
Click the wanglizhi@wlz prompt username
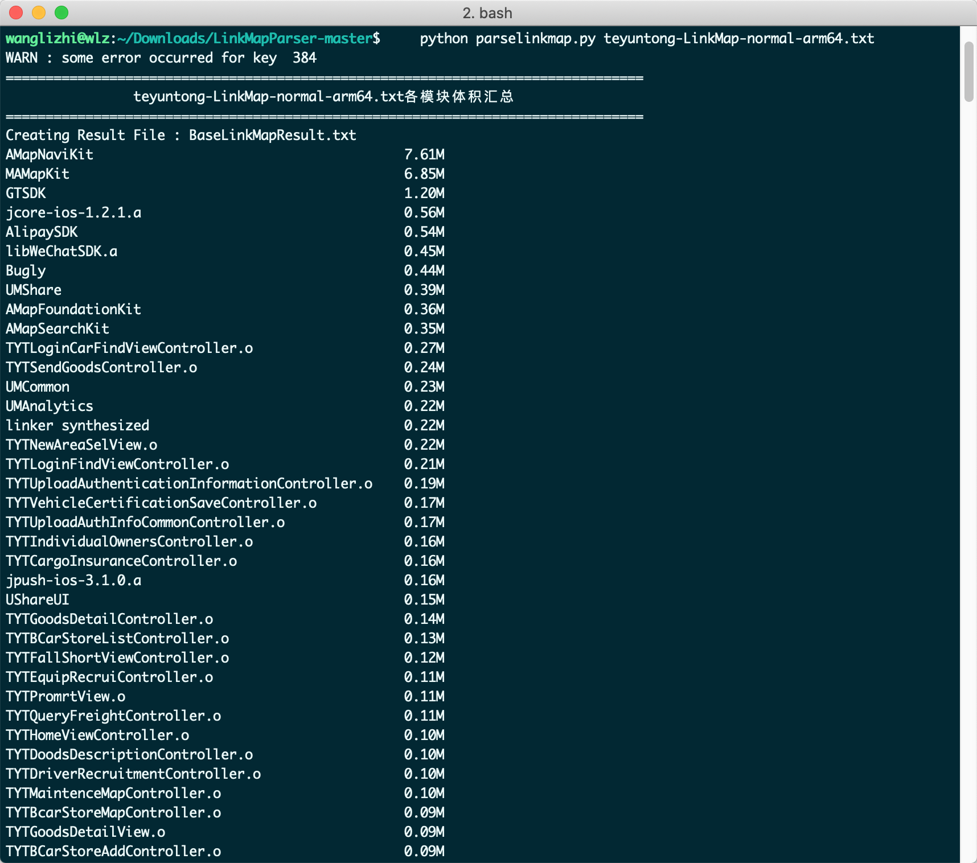[x=58, y=39]
